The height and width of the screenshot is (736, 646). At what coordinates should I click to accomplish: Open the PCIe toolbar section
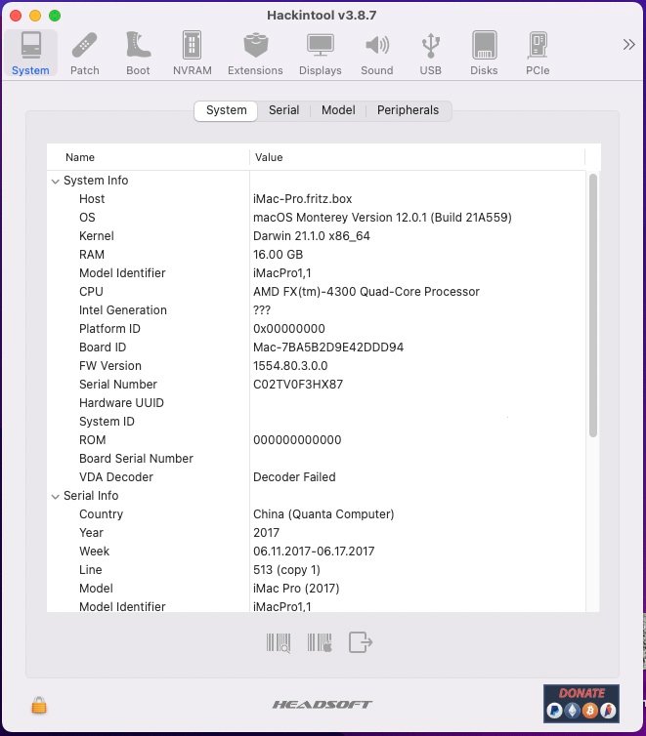tap(538, 53)
